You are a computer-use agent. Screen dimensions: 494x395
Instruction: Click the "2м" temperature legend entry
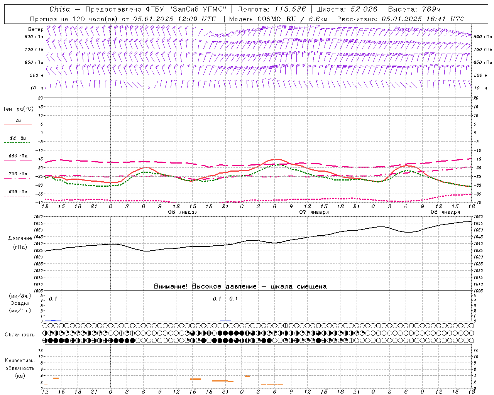tap(18, 120)
